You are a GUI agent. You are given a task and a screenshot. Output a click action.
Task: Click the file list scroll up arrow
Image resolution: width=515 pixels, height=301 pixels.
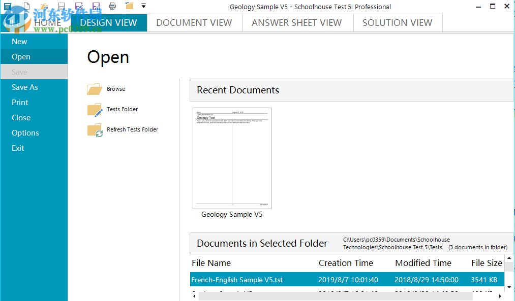(509, 258)
